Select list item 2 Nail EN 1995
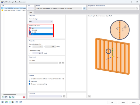140x105 pixels. [x=14, y=10]
